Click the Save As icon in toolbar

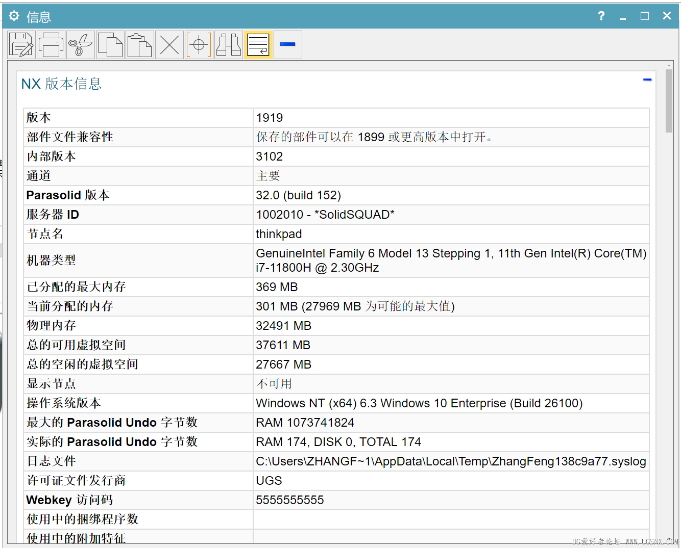(x=21, y=45)
